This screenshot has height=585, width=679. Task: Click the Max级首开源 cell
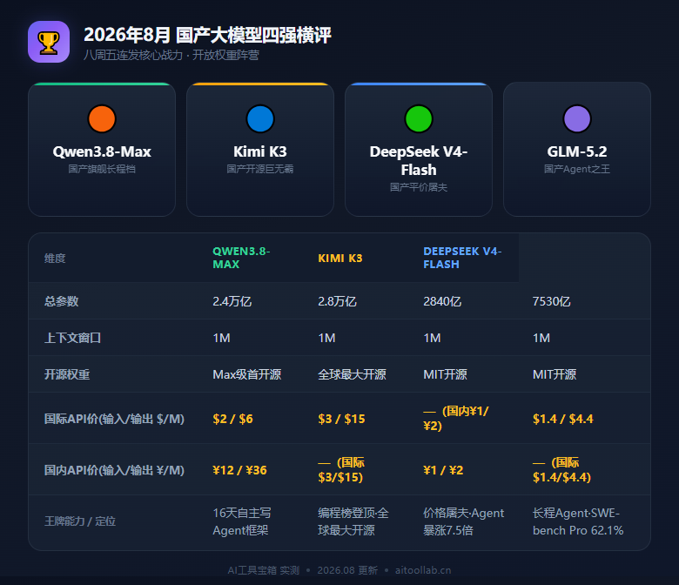point(247,374)
